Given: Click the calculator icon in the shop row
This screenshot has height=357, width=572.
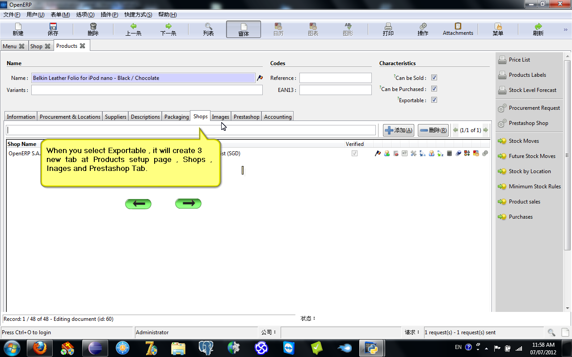Looking at the screenshot, I should tap(449, 154).
